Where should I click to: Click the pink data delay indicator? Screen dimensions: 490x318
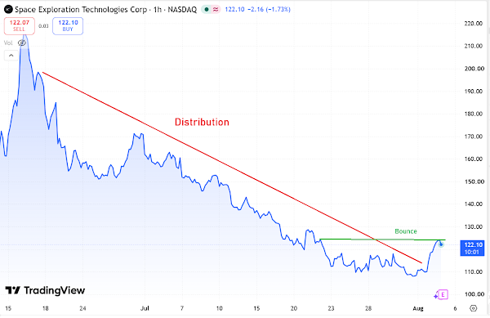(x=216, y=9)
